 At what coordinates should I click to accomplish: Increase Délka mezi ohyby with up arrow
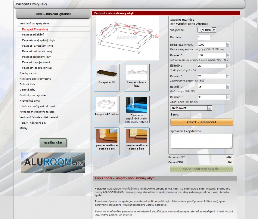pos(228,44)
